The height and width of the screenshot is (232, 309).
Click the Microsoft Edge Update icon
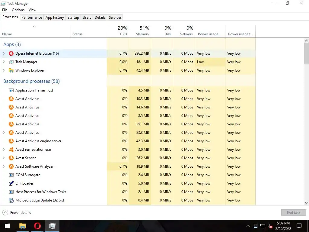tap(11, 200)
